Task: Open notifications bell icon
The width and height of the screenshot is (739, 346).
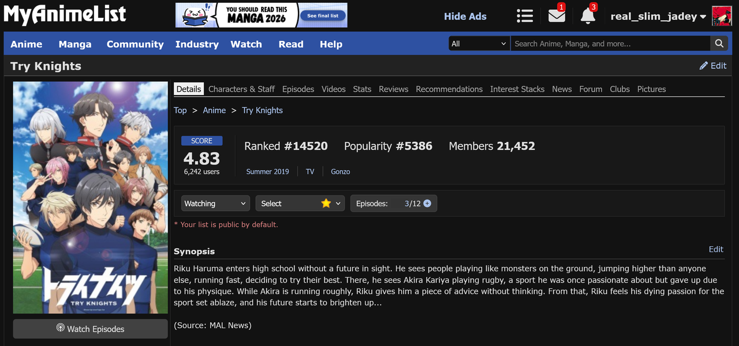Action: click(x=588, y=16)
